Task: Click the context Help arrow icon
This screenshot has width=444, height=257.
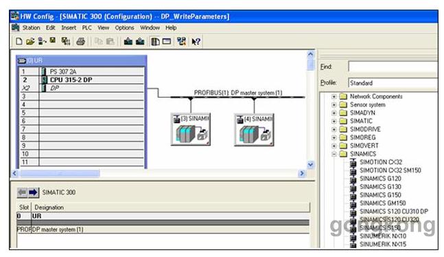Action: 196,42
